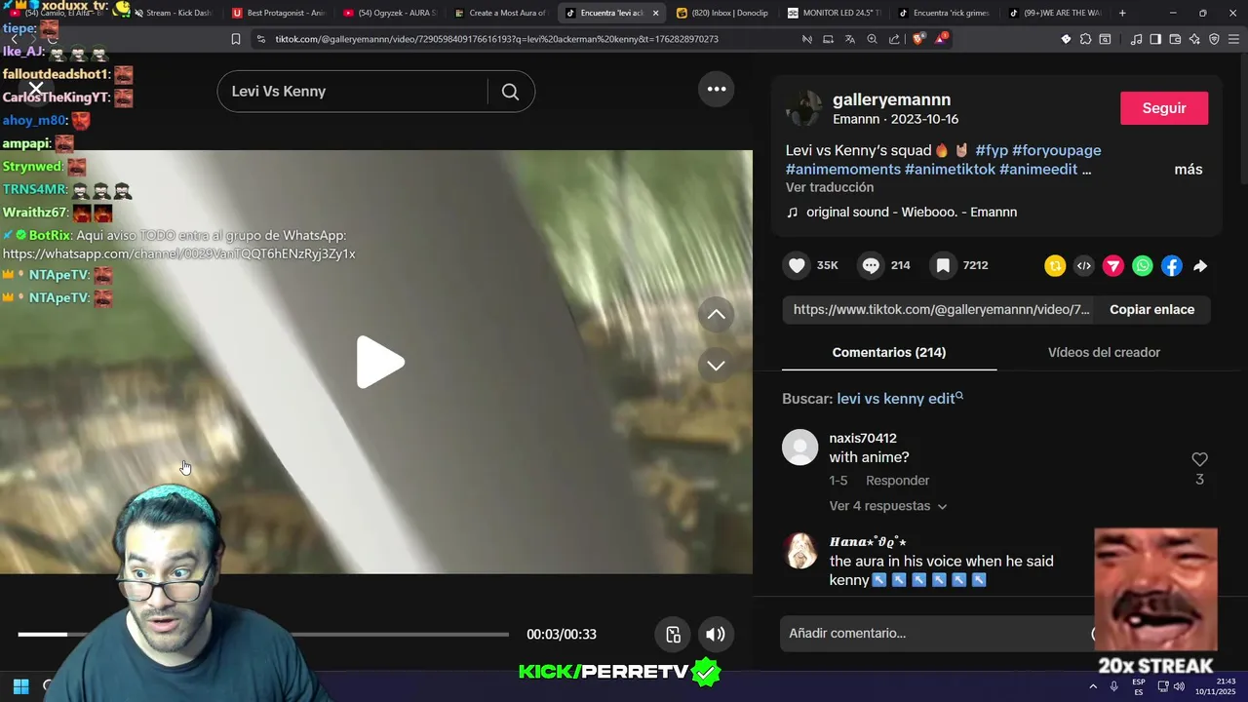1248x702 pixels.
Task: Open the browser extensions puzzle icon
Action: [1085, 39]
